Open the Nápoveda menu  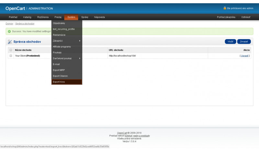[99, 17]
